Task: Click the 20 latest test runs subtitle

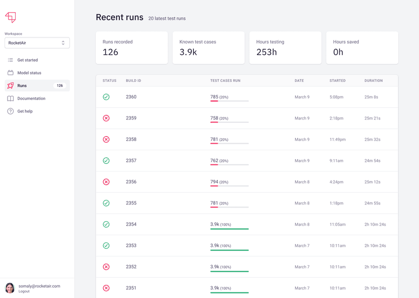Action: pyautogui.click(x=167, y=18)
